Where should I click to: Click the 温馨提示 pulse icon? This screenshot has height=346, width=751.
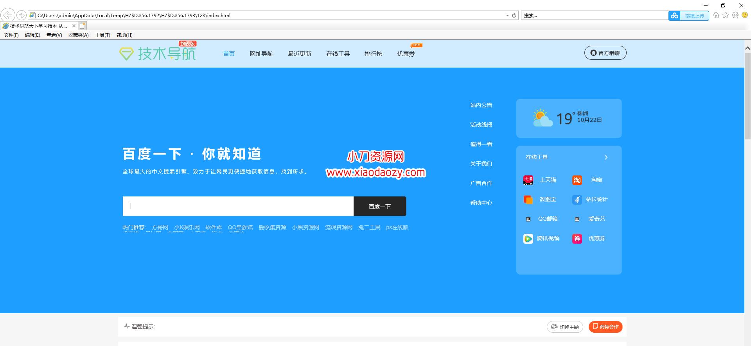click(127, 326)
